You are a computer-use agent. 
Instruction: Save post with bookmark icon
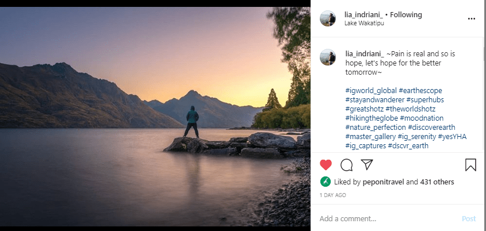tap(470, 165)
